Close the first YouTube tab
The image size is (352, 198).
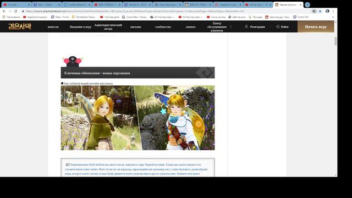[x=29, y=4]
